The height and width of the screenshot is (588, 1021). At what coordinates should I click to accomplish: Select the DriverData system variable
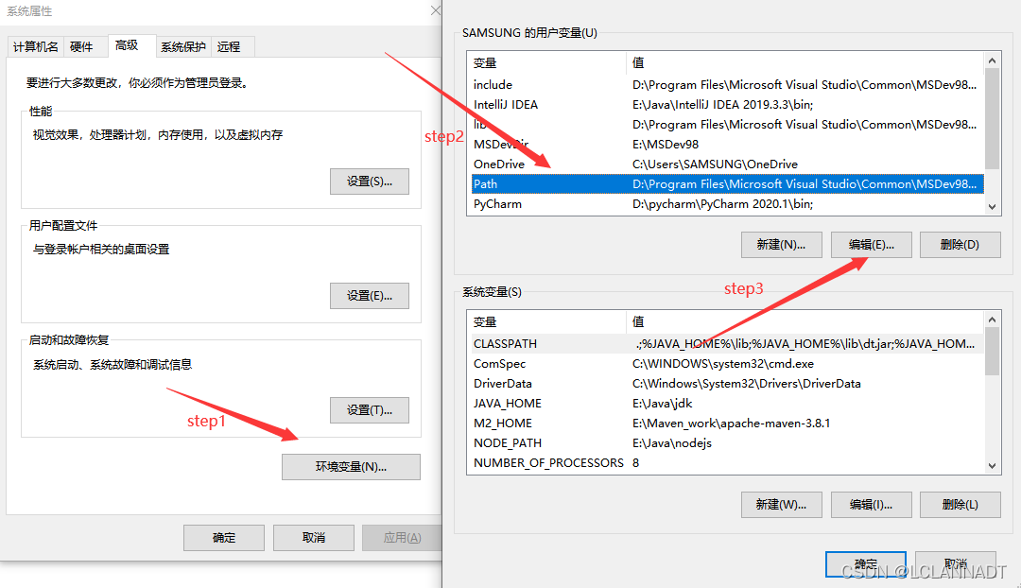coord(727,384)
